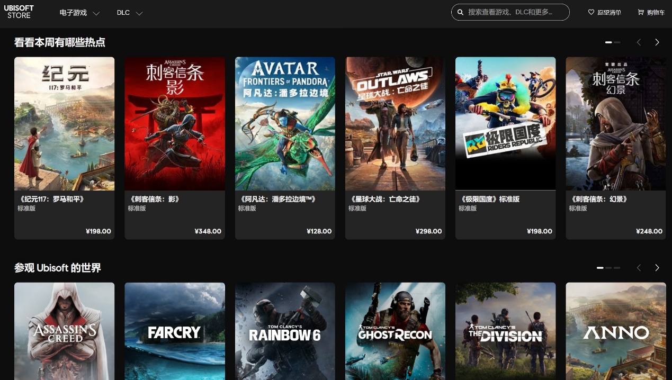Click the Ubisoft Store logo
The height and width of the screenshot is (380, 672).
pyautogui.click(x=19, y=12)
